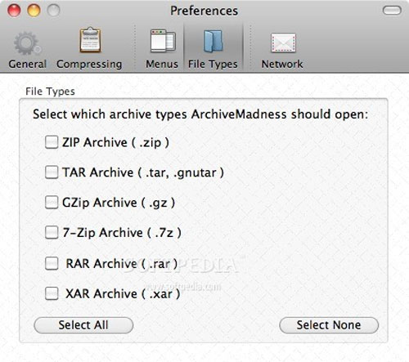Click the Select None button

pyautogui.click(x=329, y=325)
